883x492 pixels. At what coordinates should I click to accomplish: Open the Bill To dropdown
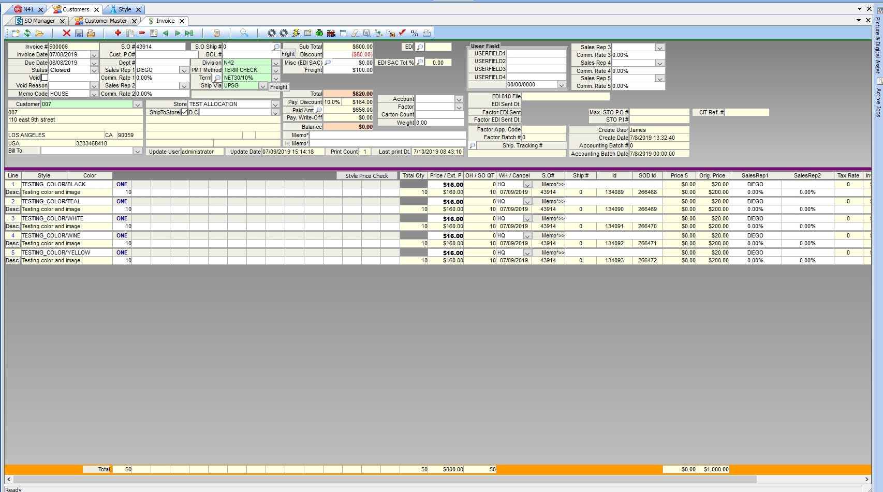pos(138,151)
